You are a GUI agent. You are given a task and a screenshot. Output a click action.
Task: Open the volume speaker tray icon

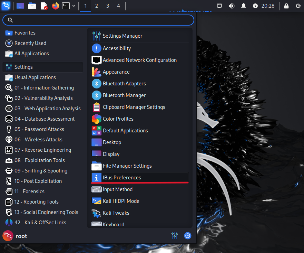[x=231, y=6]
